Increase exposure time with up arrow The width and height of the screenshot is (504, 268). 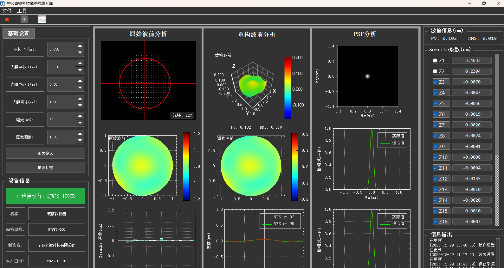tap(80, 116)
